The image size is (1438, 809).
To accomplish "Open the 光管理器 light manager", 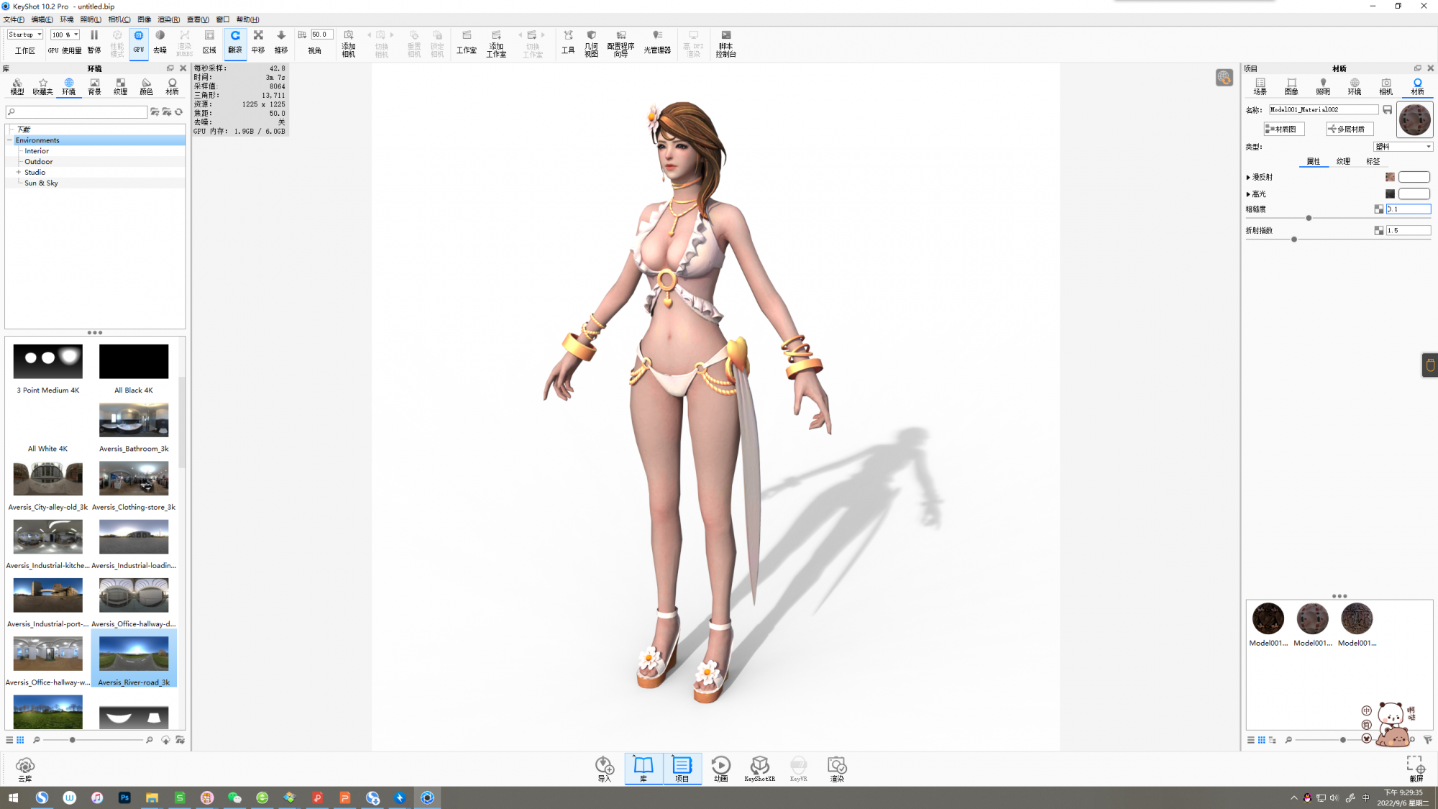I will (657, 42).
